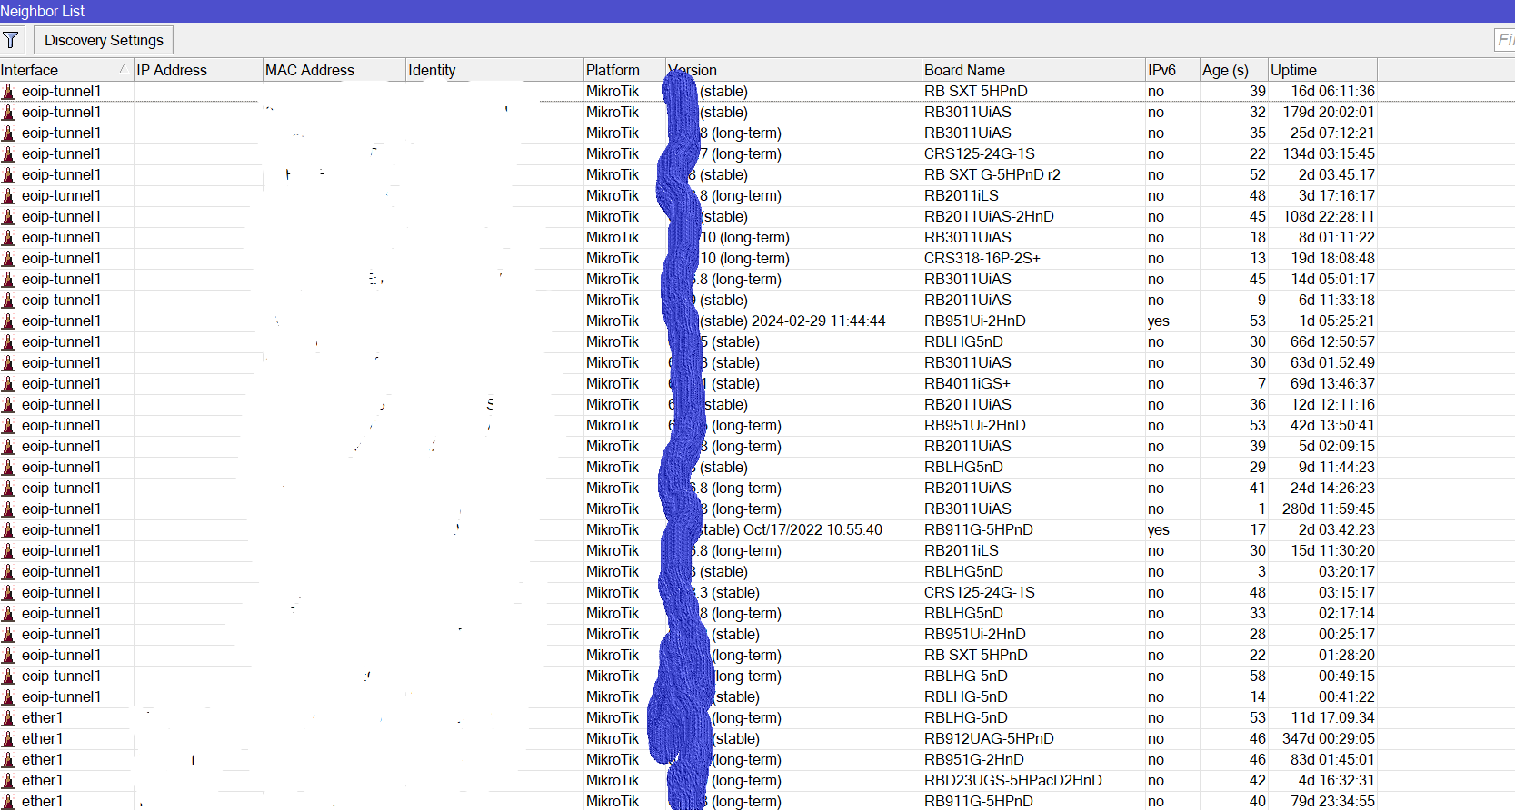The image size is (1515, 810).
Task: Sort by Age (s) column header
Action: pos(1233,70)
